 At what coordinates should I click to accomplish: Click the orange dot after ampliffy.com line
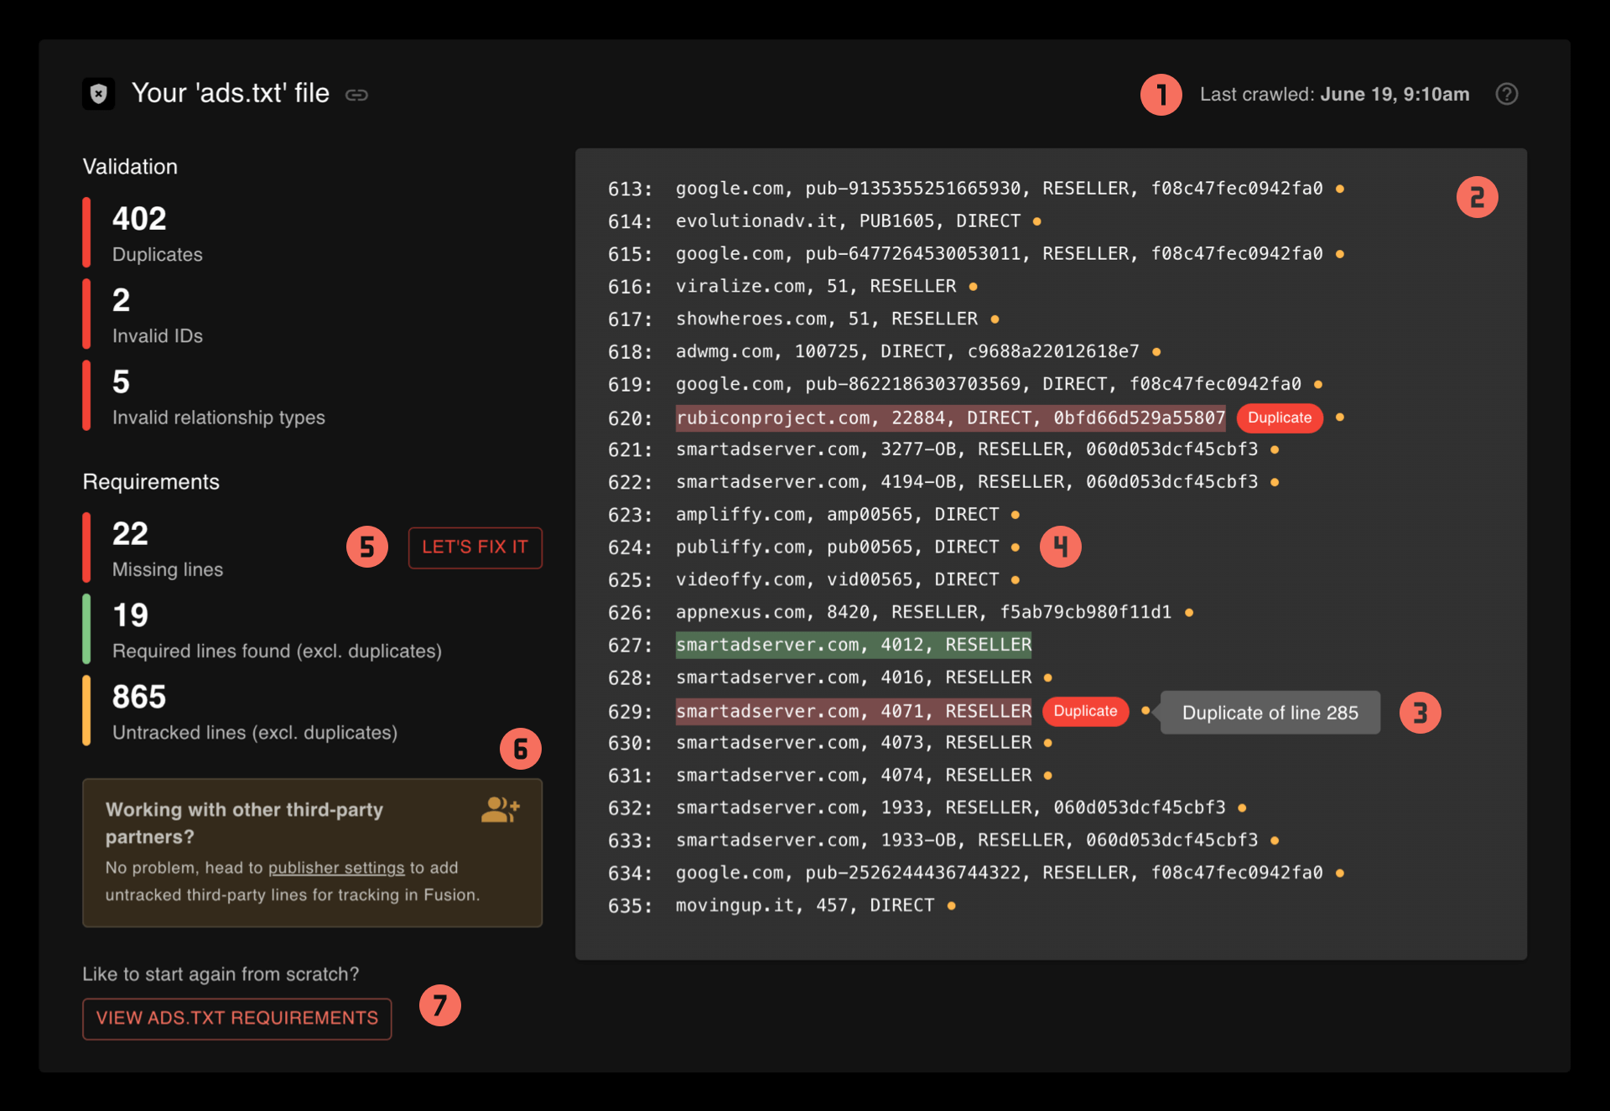pos(1015,515)
